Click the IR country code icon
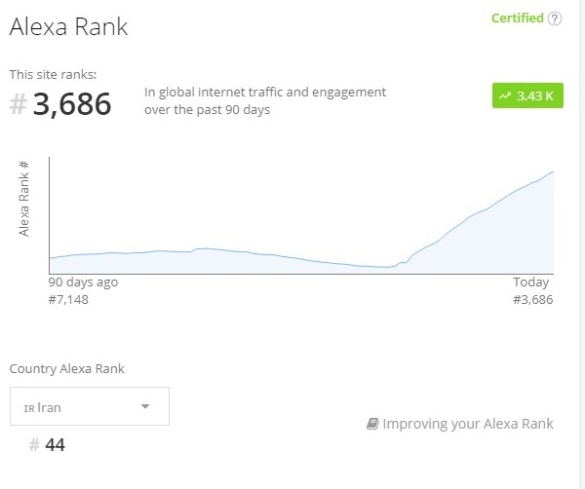This screenshot has width=585, height=489. pos(28,407)
